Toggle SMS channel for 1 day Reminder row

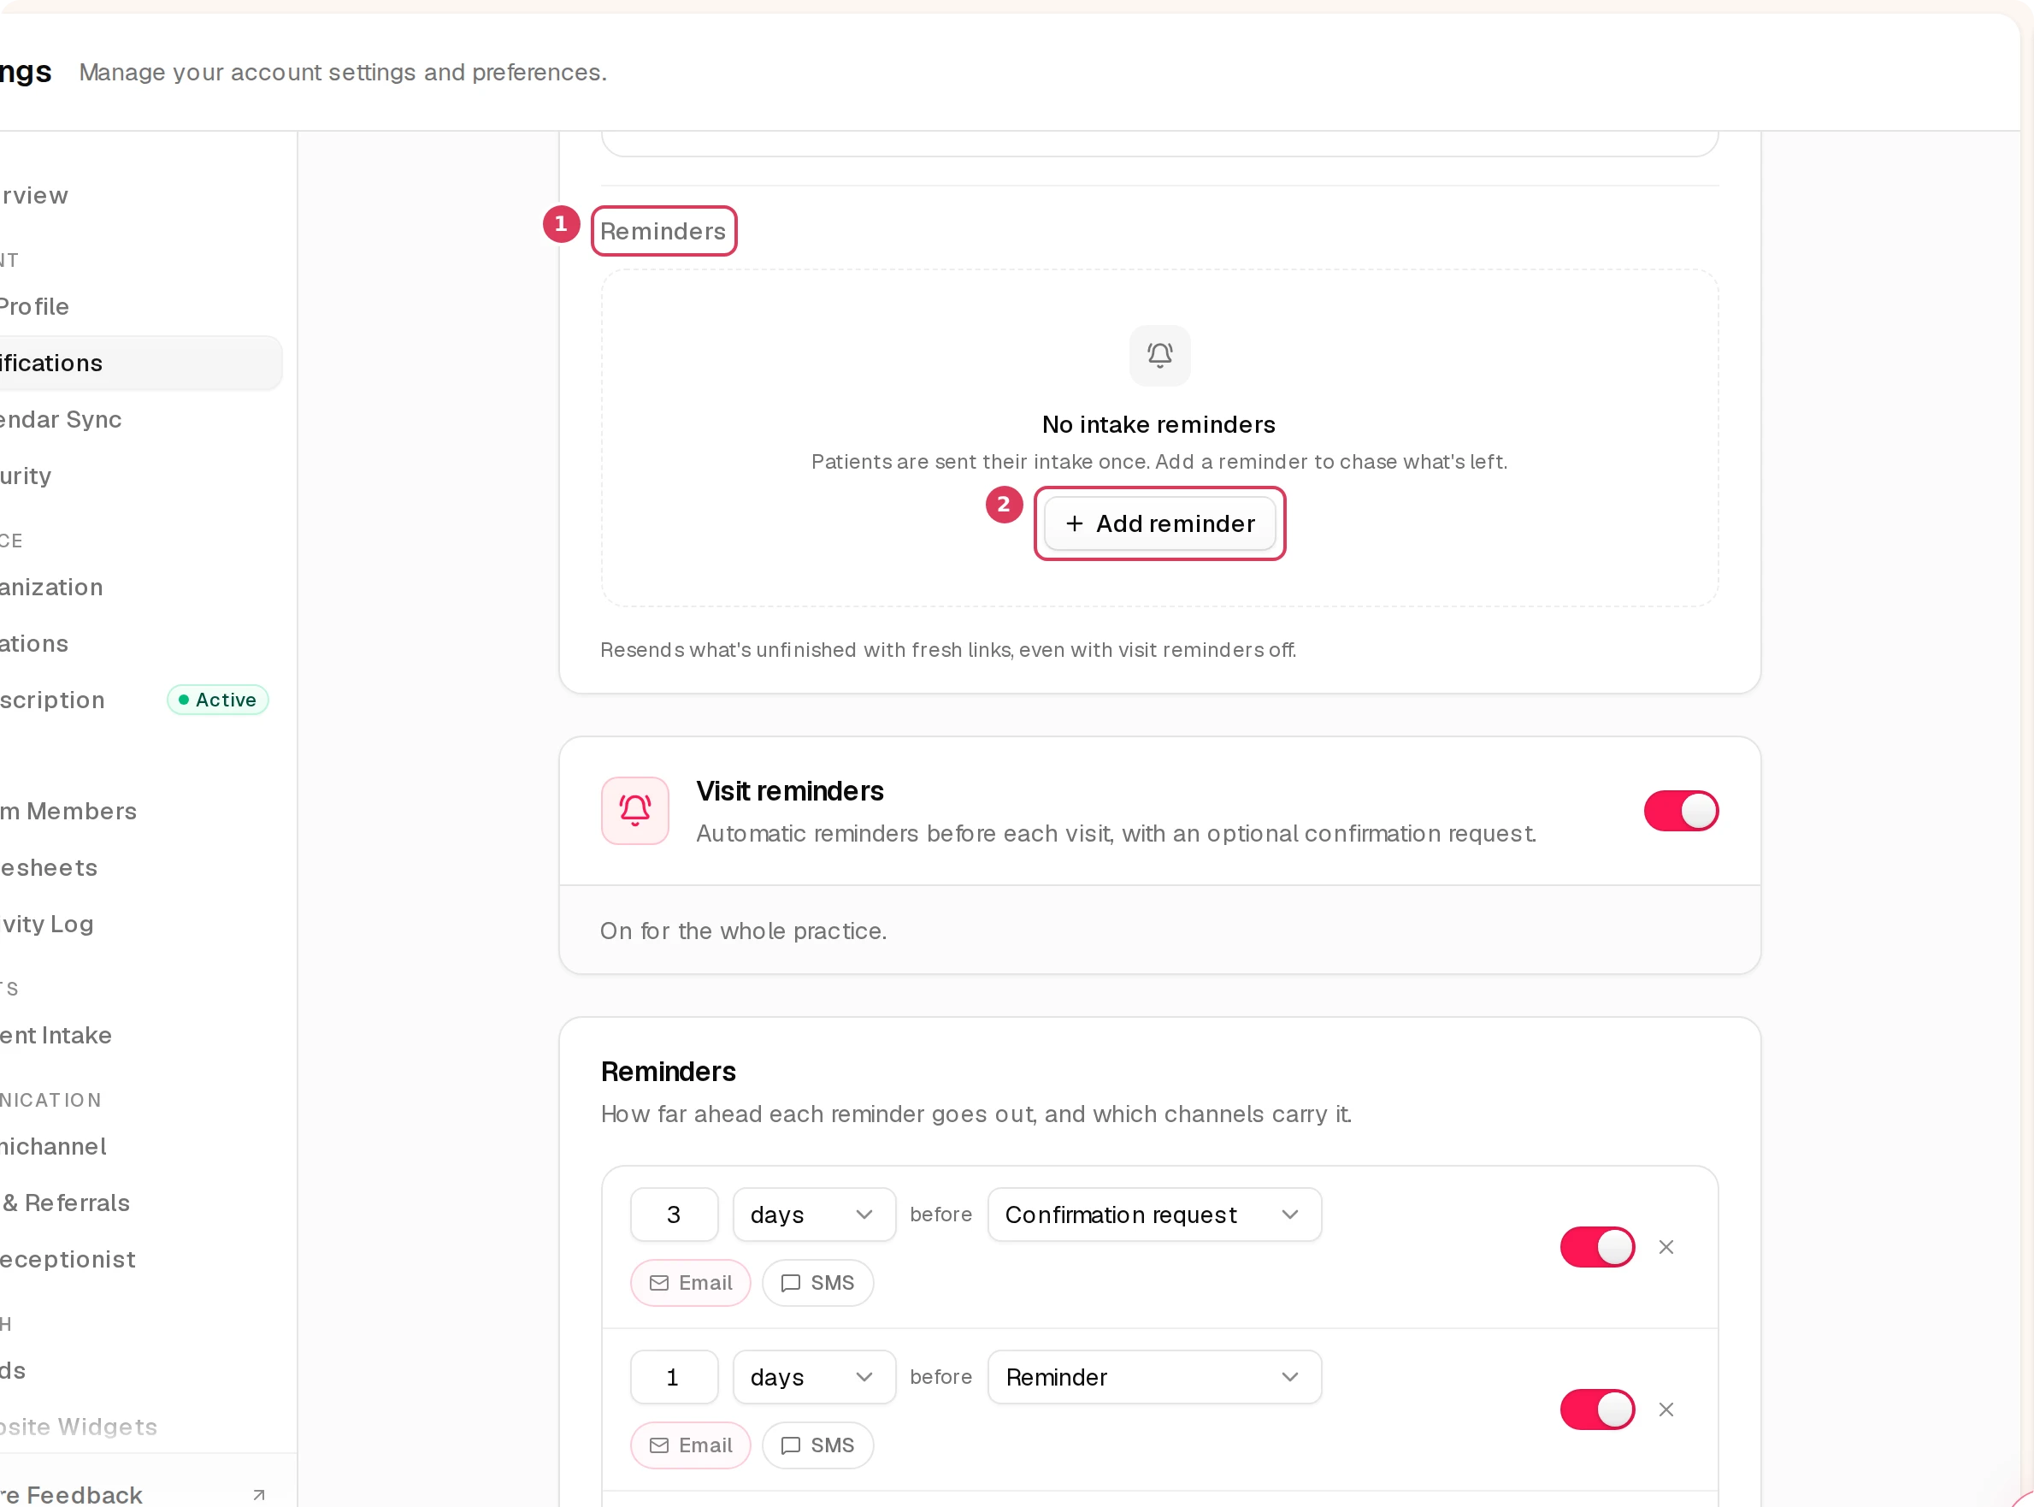[817, 1444]
